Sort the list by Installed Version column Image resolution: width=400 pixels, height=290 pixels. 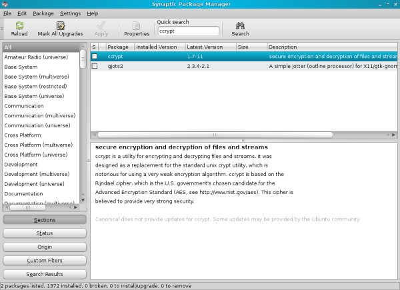[x=159, y=47]
